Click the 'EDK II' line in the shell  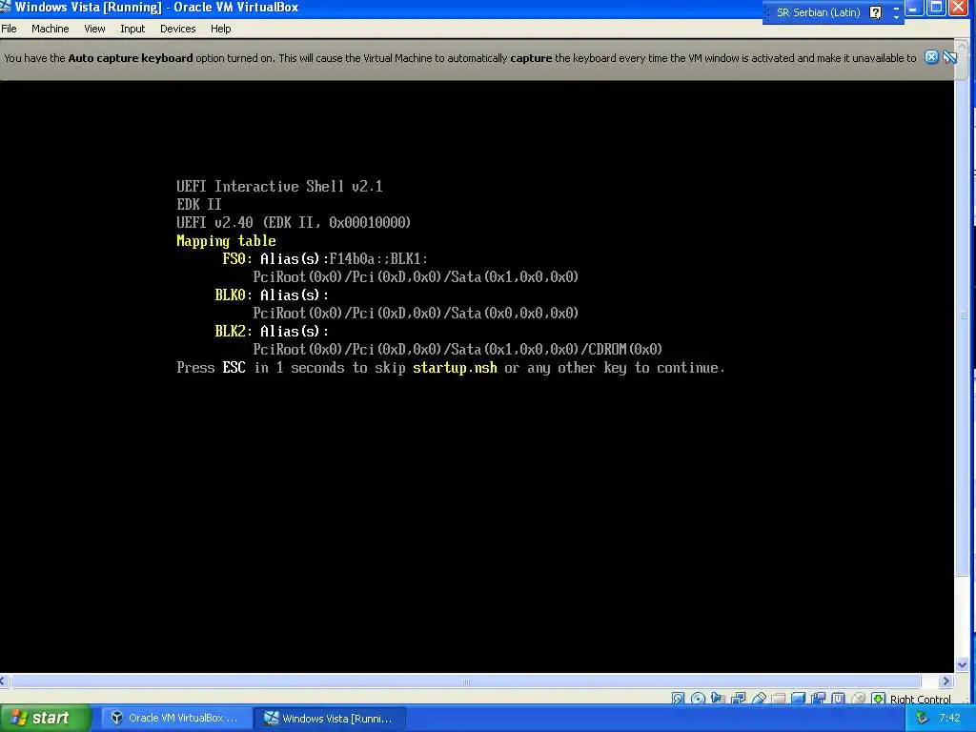point(198,204)
